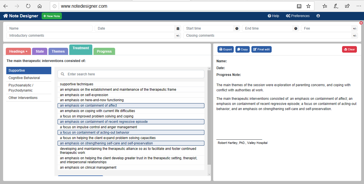Select the Other Interventions category
The width and height of the screenshot is (364, 184).
29,98
